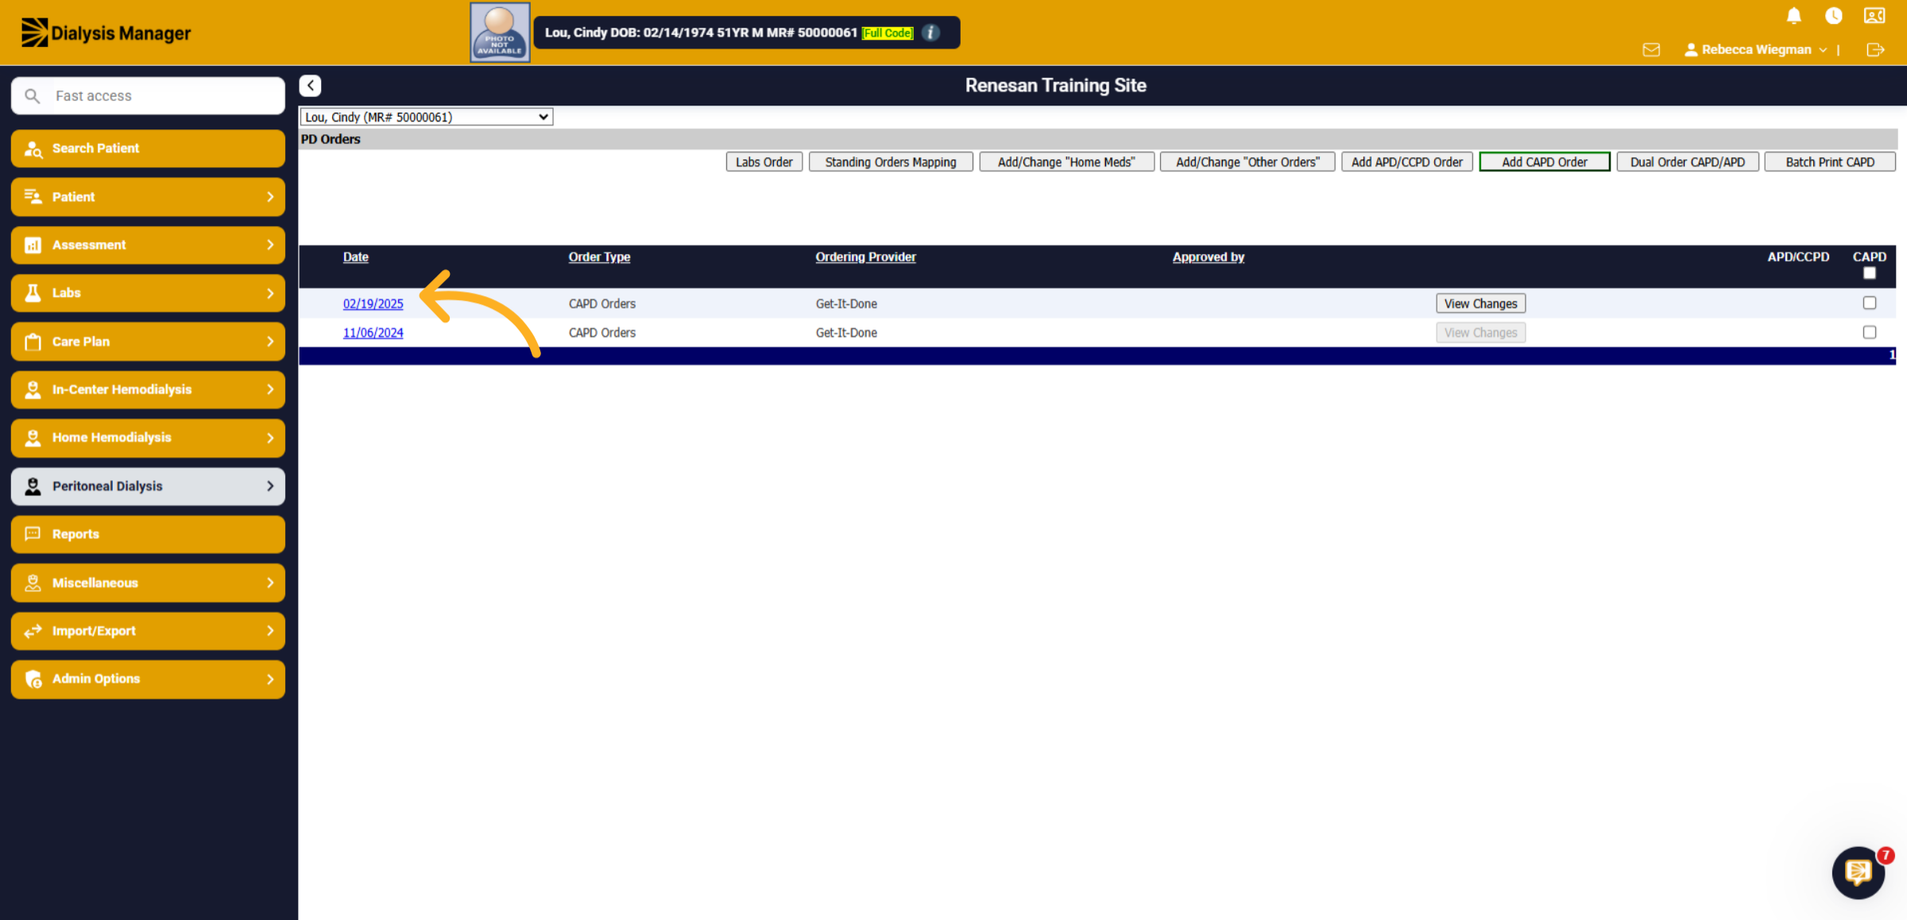
Task: Expand the Peritoneal Dialysis menu
Action: [x=148, y=486]
